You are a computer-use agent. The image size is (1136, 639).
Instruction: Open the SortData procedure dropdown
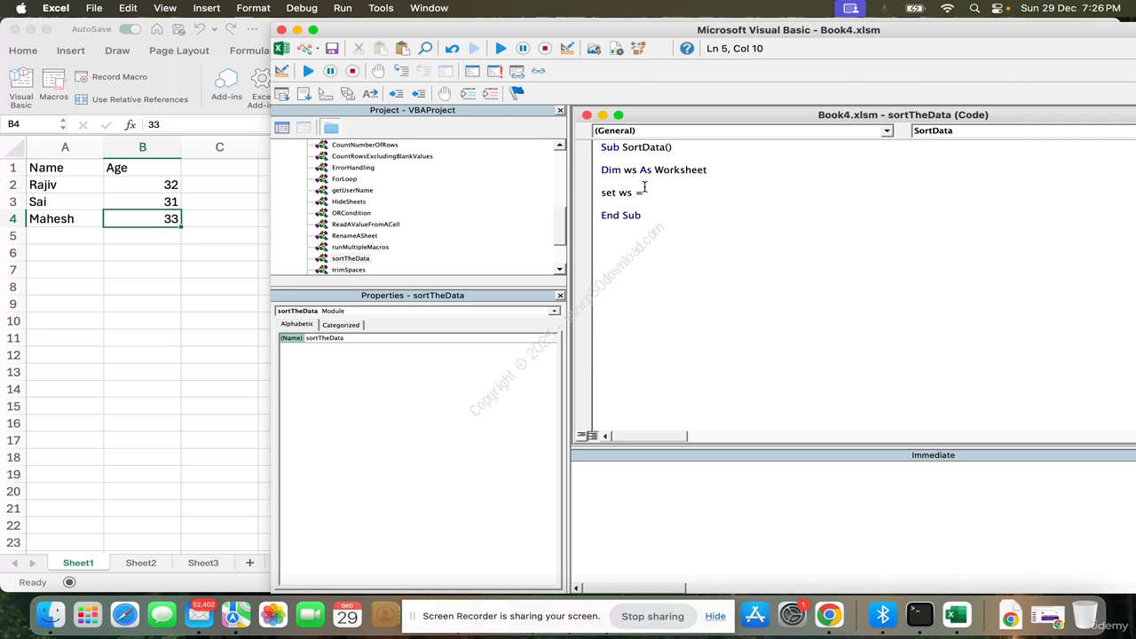[1022, 130]
